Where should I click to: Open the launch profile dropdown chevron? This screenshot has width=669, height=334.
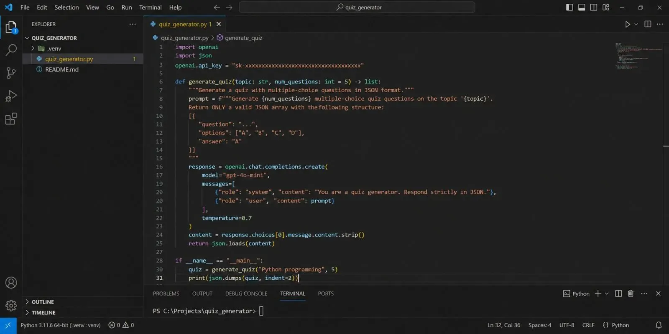[x=607, y=294]
